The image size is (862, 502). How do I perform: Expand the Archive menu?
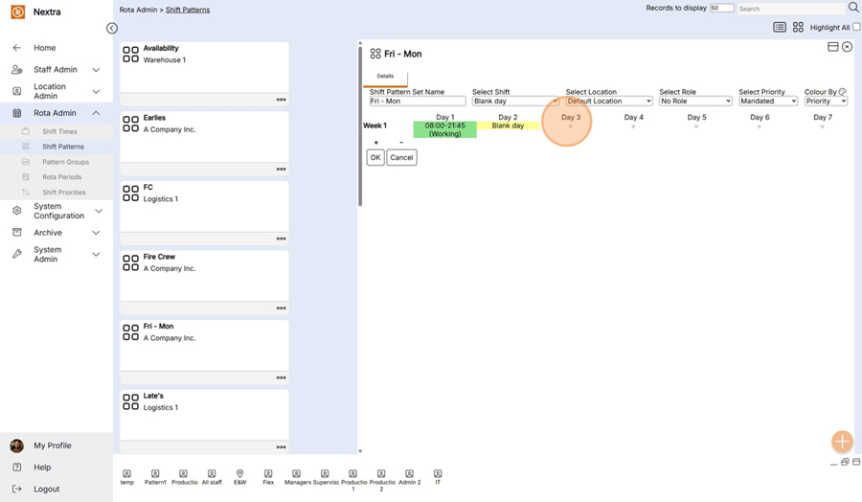(x=96, y=233)
